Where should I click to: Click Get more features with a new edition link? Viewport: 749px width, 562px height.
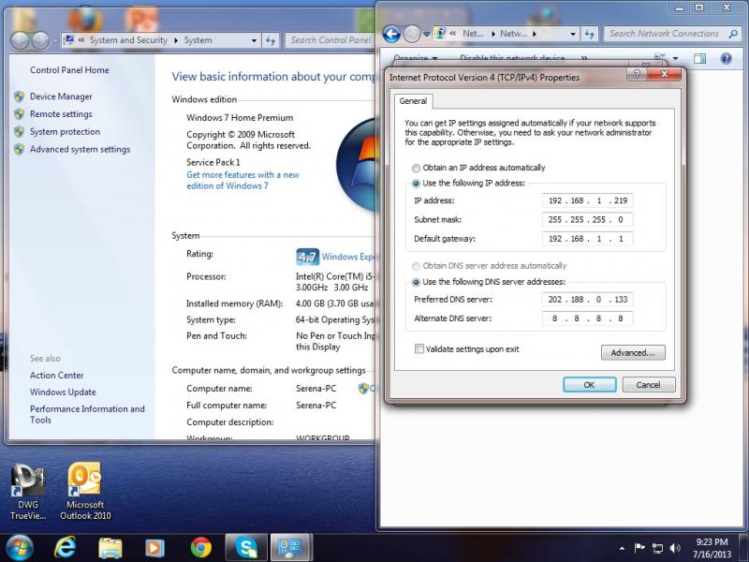pyautogui.click(x=242, y=181)
